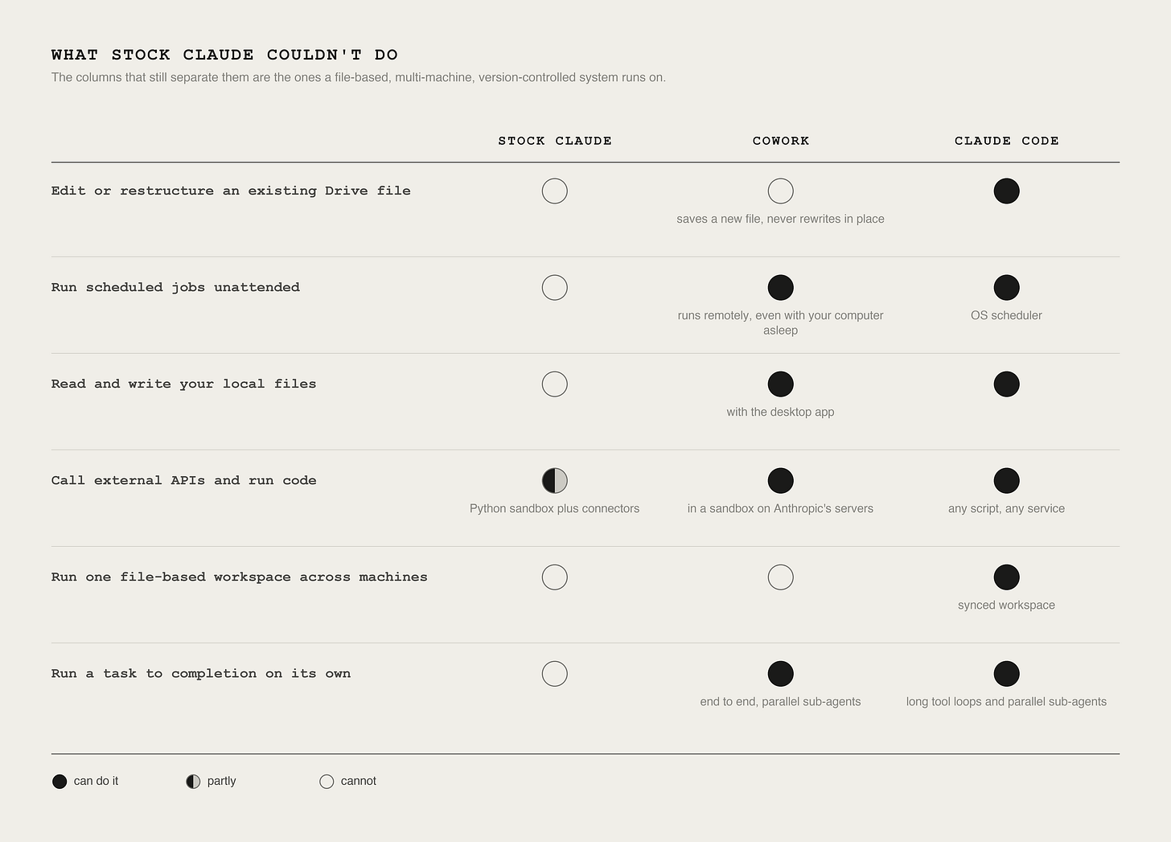Viewport: 1171px width, 842px height.
Task: Click the 'What Stock Claude Couldn't Do' title
Action: pyautogui.click(x=224, y=55)
